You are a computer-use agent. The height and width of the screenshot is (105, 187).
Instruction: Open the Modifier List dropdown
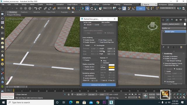click(174, 28)
